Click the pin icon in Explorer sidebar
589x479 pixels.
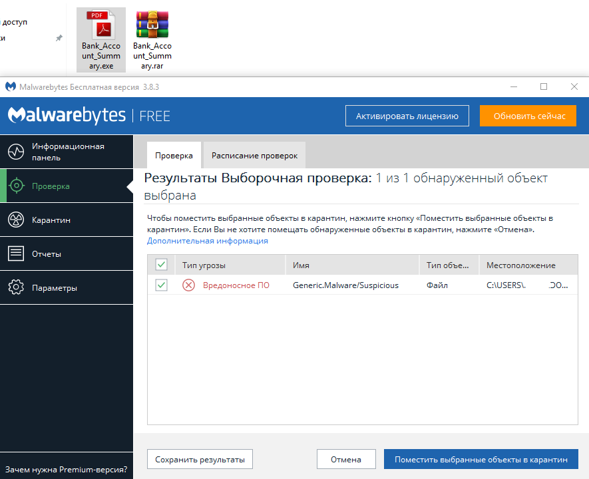(59, 38)
